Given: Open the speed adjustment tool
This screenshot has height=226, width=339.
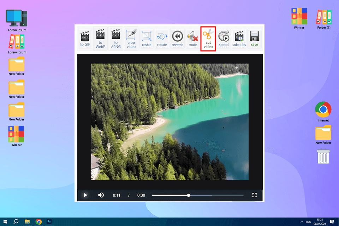Looking at the screenshot, I should coord(224,39).
